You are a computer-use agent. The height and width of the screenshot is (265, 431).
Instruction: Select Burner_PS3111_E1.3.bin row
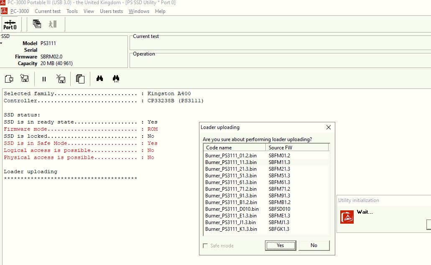266,216
